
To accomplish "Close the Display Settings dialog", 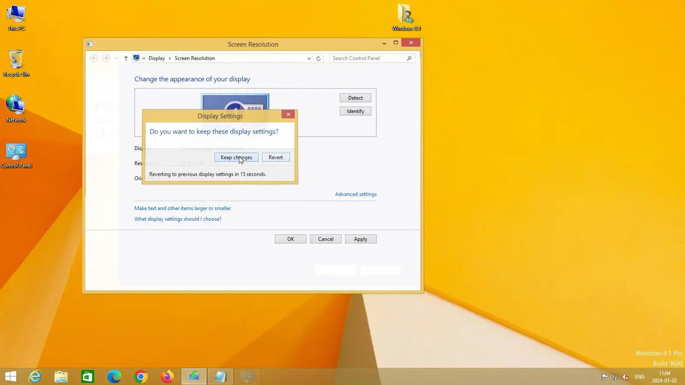I will point(289,114).
